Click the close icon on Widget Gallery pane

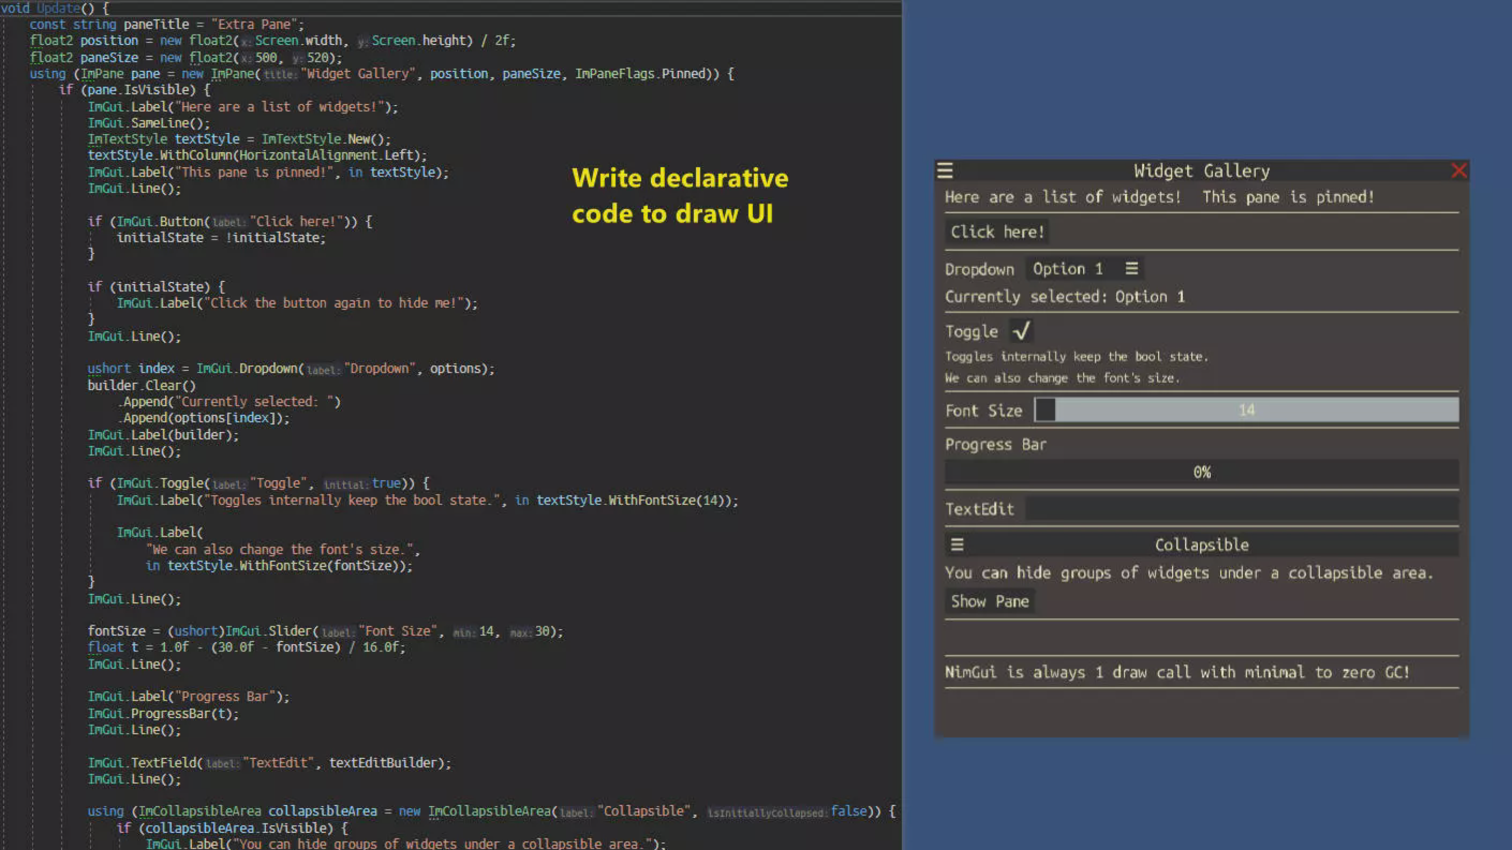[x=1459, y=170]
